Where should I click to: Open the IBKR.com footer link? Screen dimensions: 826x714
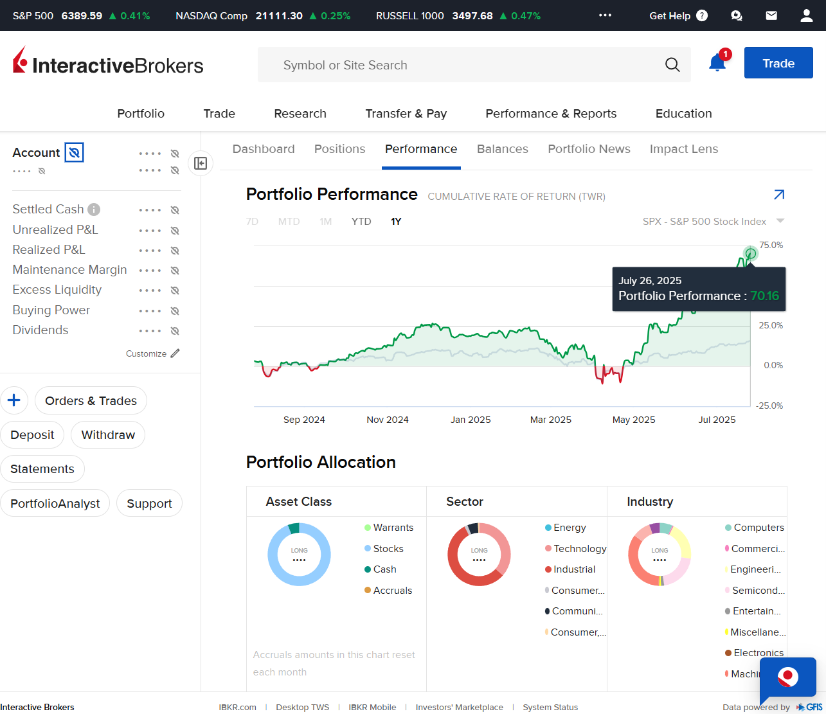(237, 707)
